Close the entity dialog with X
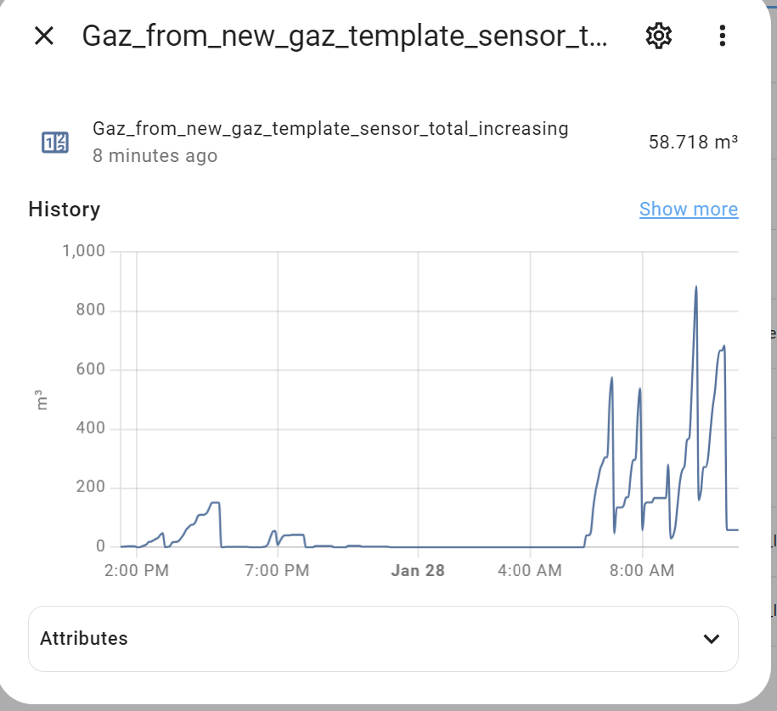Image resolution: width=777 pixels, height=711 pixels. tap(44, 36)
